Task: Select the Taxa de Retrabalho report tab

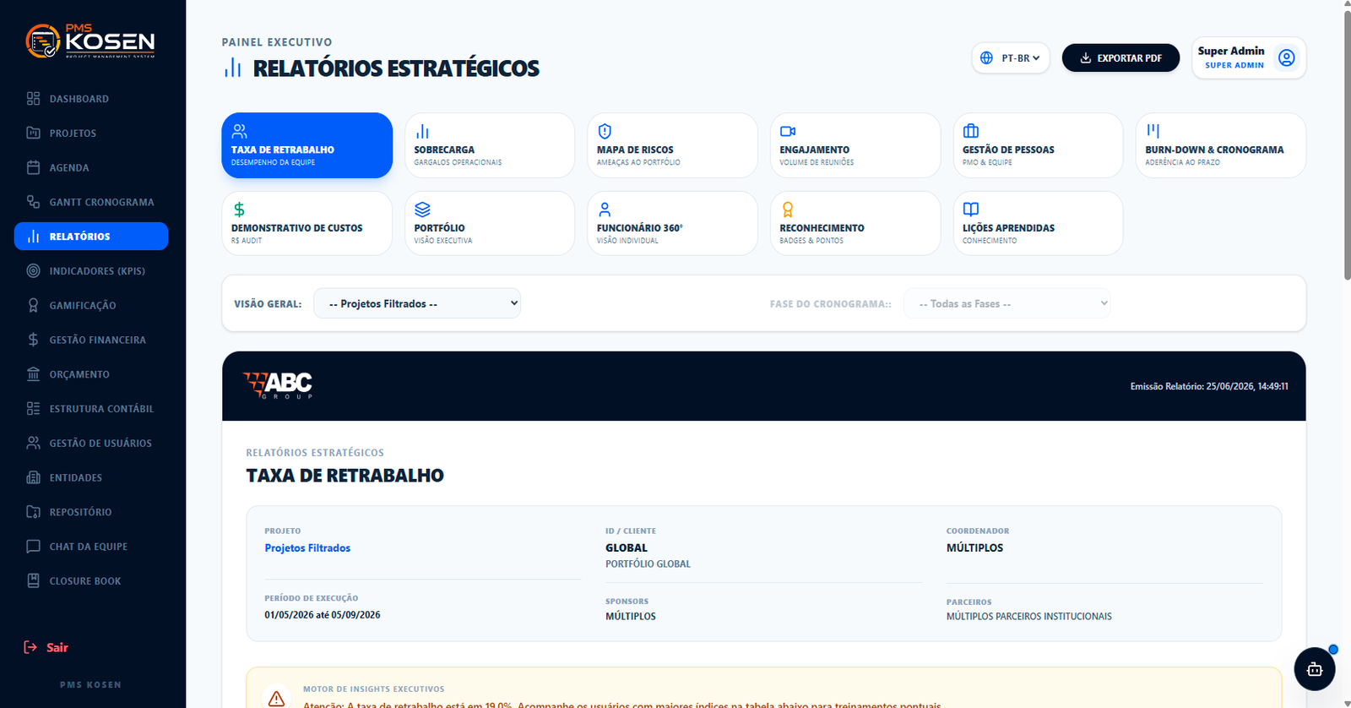Action: [307, 145]
